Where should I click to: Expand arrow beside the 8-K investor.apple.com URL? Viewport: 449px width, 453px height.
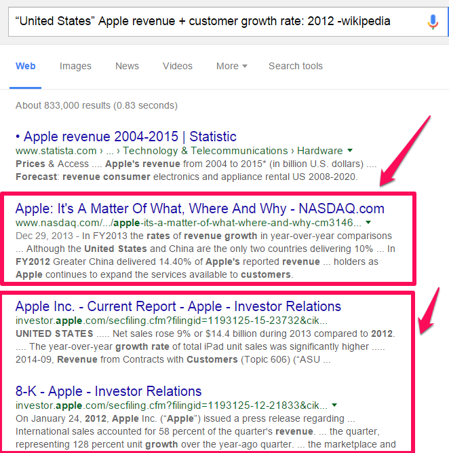[x=334, y=405]
